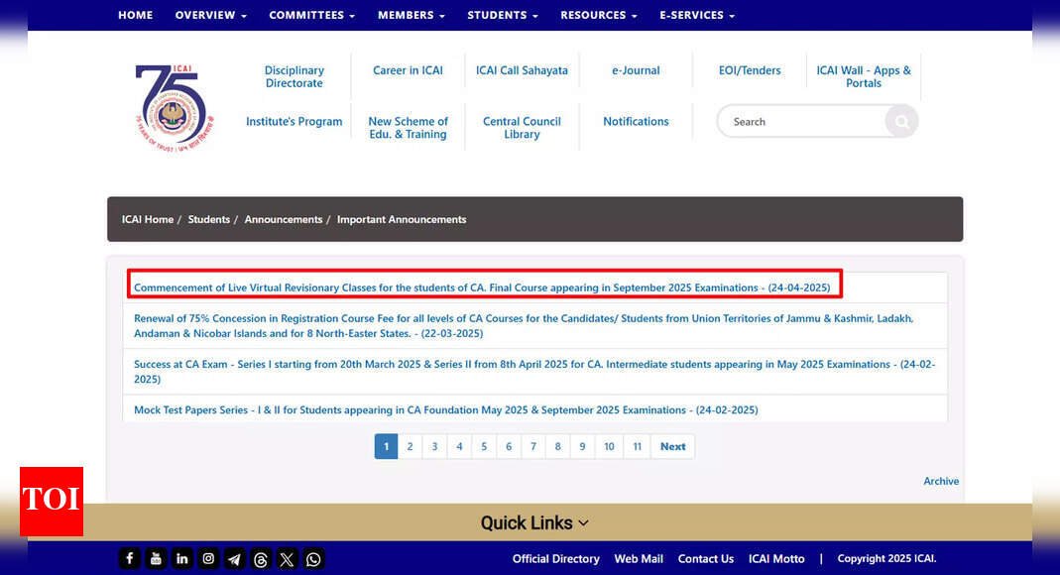Open New Scheme of Edu. & Training
Image resolution: width=1060 pixels, height=575 pixels.
pos(408,128)
